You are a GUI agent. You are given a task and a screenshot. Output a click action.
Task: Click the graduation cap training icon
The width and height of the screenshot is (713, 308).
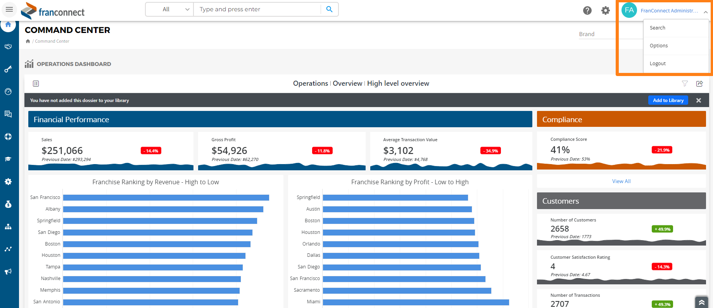click(8, 159)
